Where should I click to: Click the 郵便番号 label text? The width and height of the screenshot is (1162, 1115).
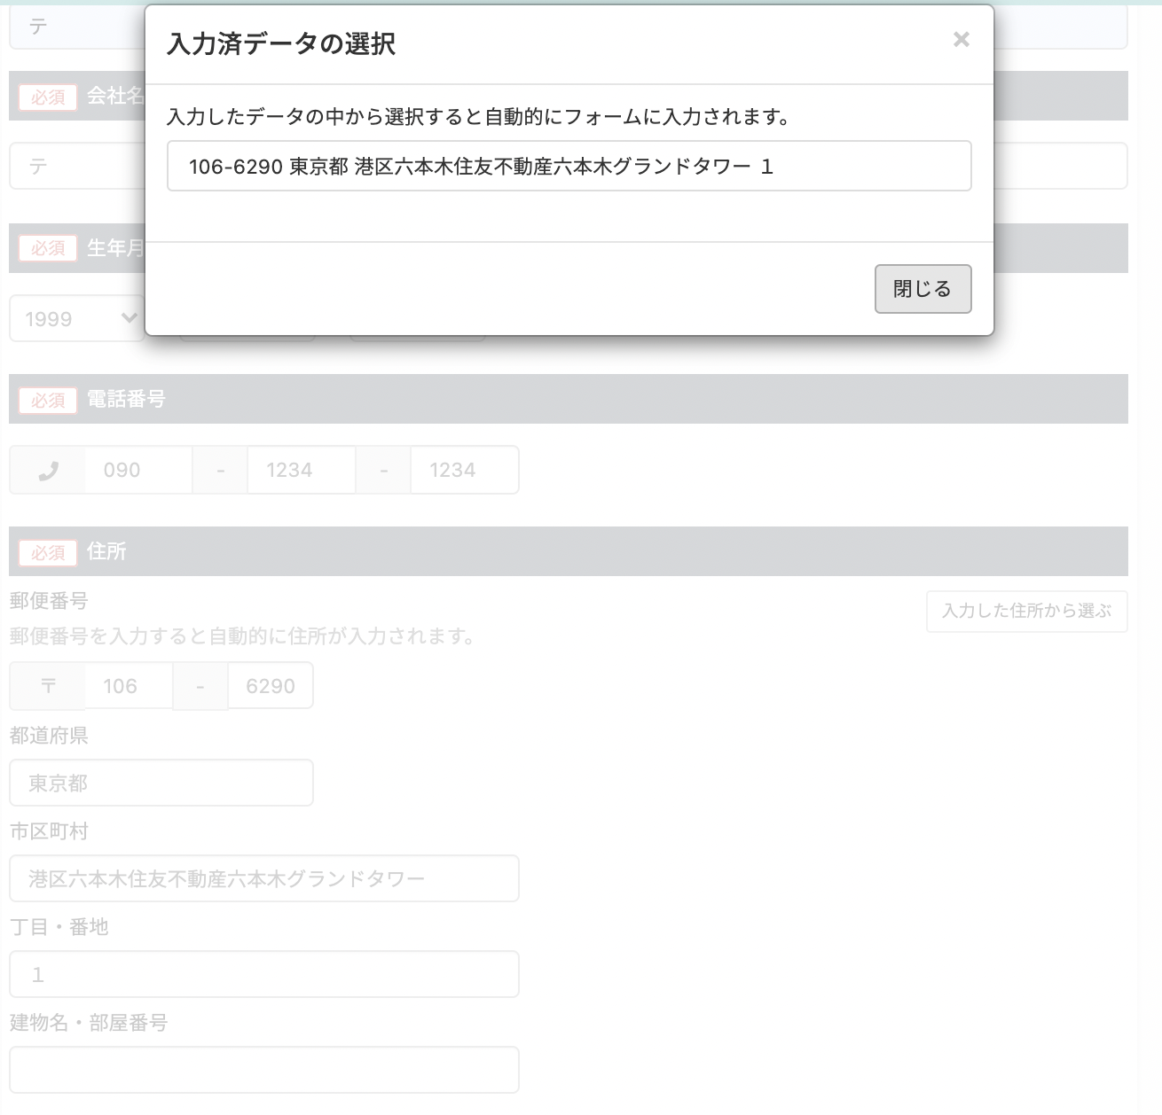coord(49,601)
